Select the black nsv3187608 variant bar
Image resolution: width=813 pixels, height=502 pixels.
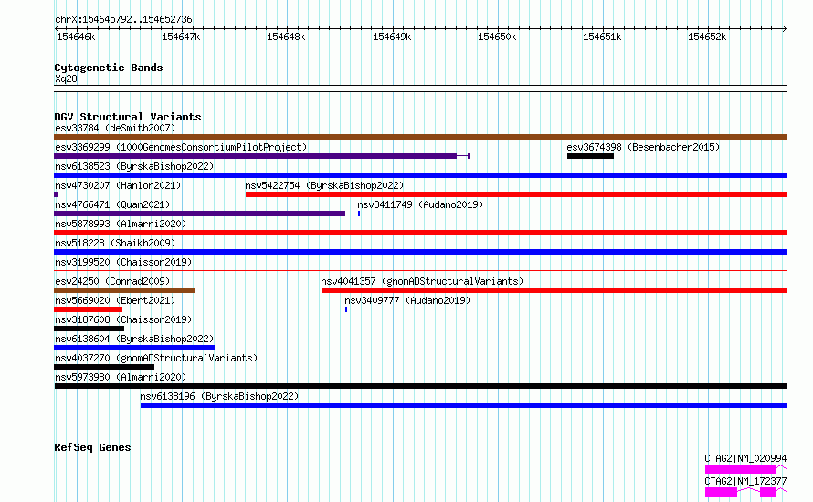point(90,329)
